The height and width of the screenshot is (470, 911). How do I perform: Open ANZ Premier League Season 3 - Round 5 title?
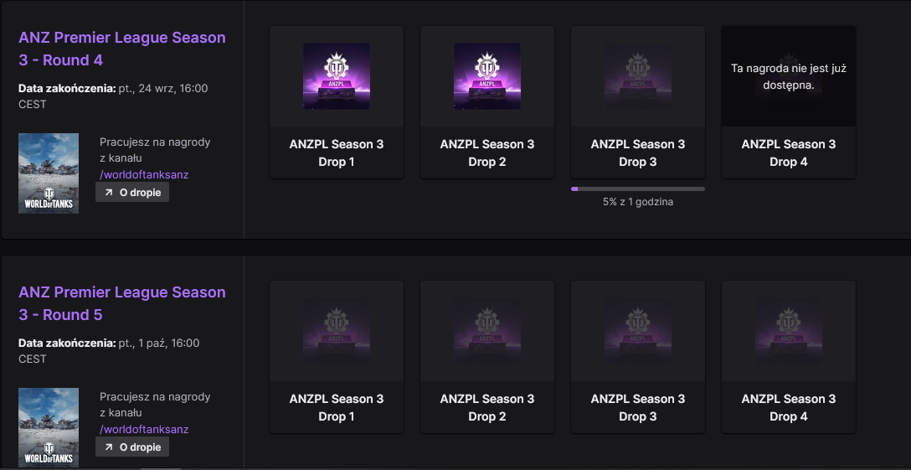tap(122, 303)
